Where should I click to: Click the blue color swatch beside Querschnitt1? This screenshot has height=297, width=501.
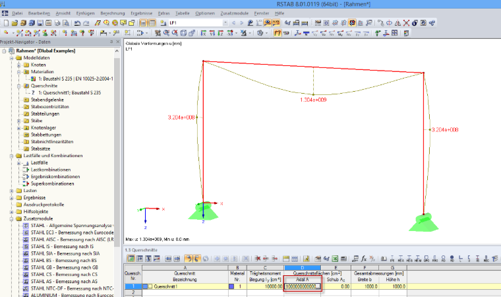click(145, 286)
